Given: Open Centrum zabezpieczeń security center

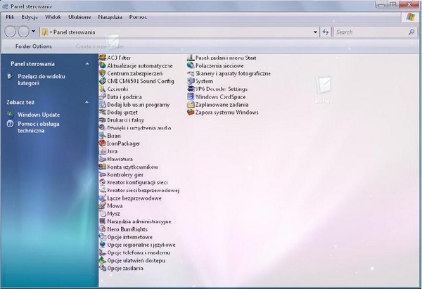Looking at the screenshot, I should [x=134, y=73].
